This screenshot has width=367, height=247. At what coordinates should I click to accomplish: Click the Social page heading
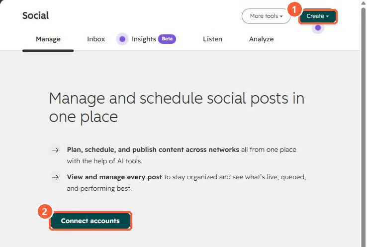(x=36, y=16)
